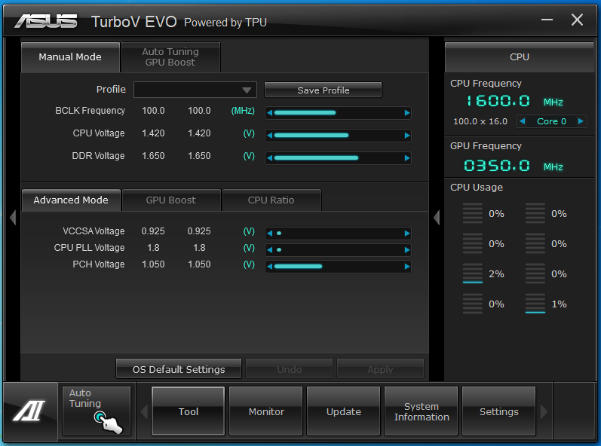Click the VCCSA Voltage slider bar

[338, 234]
